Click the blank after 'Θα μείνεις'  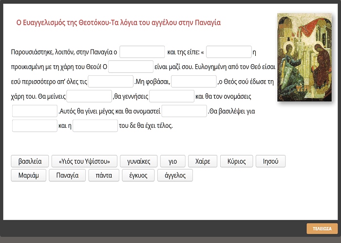(x=89, y=96)
